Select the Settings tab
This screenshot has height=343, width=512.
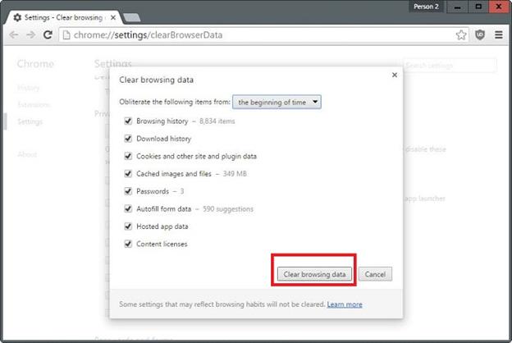click(64, 17)
